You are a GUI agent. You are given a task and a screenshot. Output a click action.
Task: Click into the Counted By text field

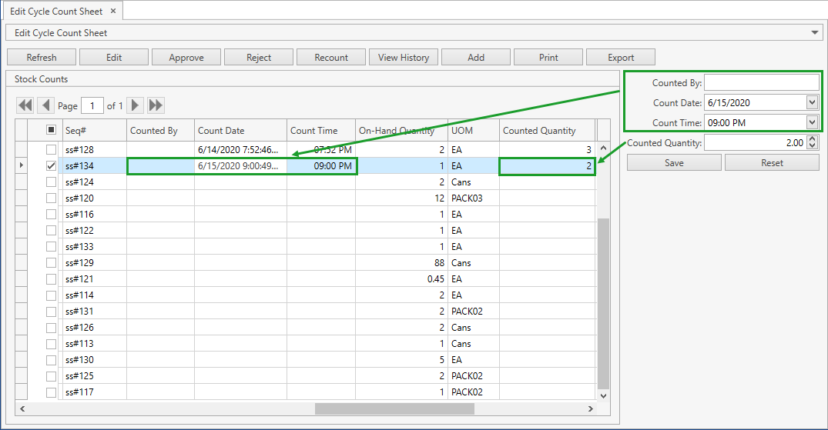[761, 82]
